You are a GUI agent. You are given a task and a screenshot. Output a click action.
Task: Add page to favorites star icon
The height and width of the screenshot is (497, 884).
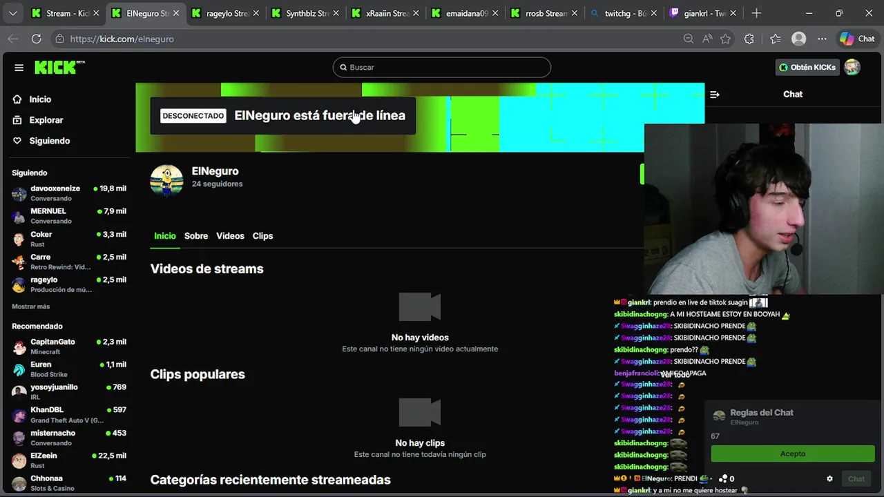click(725, 39)
